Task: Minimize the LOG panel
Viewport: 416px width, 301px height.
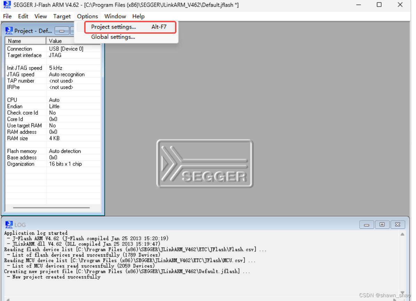Action: tap(366, 225)
